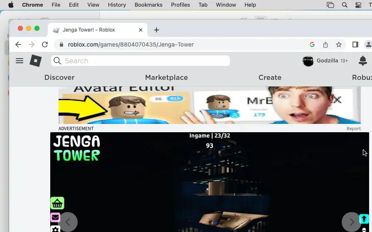Click the Roblox Search field
The height and width of the screenshot is (232, 372).
click(140, 61)
